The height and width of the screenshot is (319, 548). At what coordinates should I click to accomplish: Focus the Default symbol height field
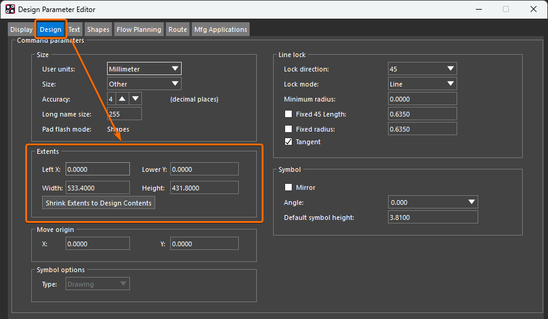(433, 217)
